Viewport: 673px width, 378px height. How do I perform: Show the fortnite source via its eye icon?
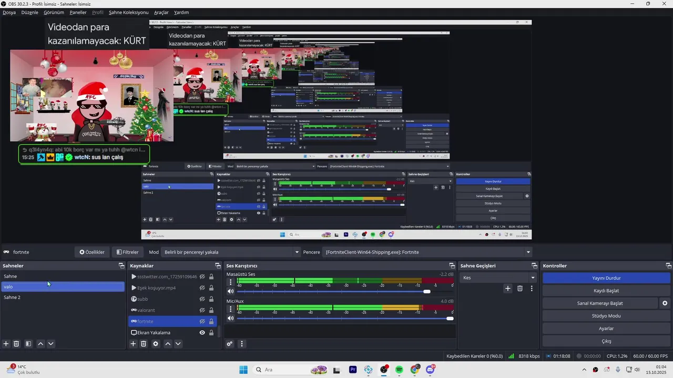tap(202, 321)
